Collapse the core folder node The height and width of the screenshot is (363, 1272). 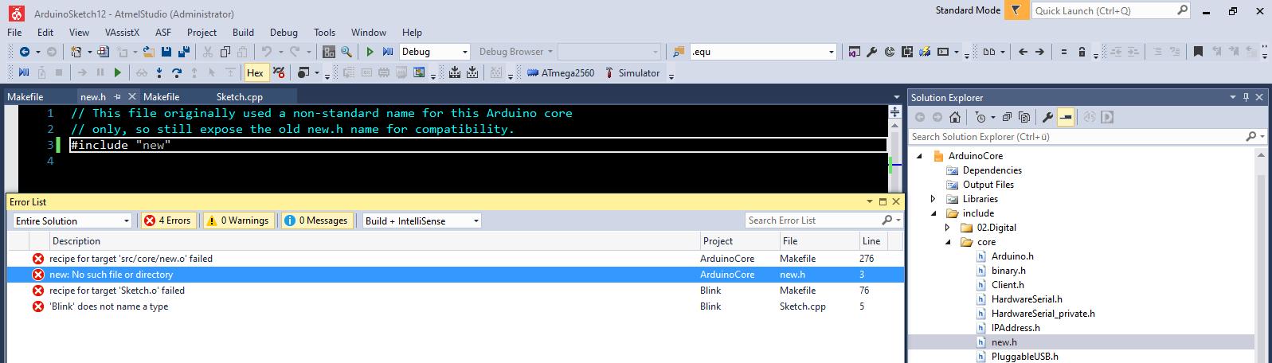click(x=948, y=242)
